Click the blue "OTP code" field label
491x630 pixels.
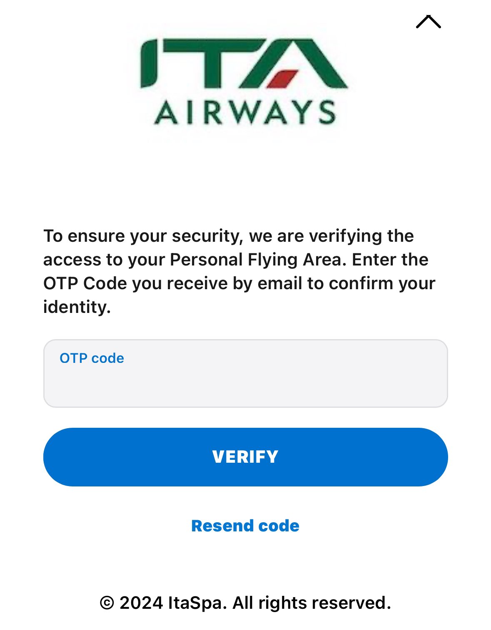click(92, 358)
